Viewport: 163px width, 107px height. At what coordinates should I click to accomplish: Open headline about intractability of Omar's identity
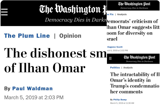click(x=135, y=83)
